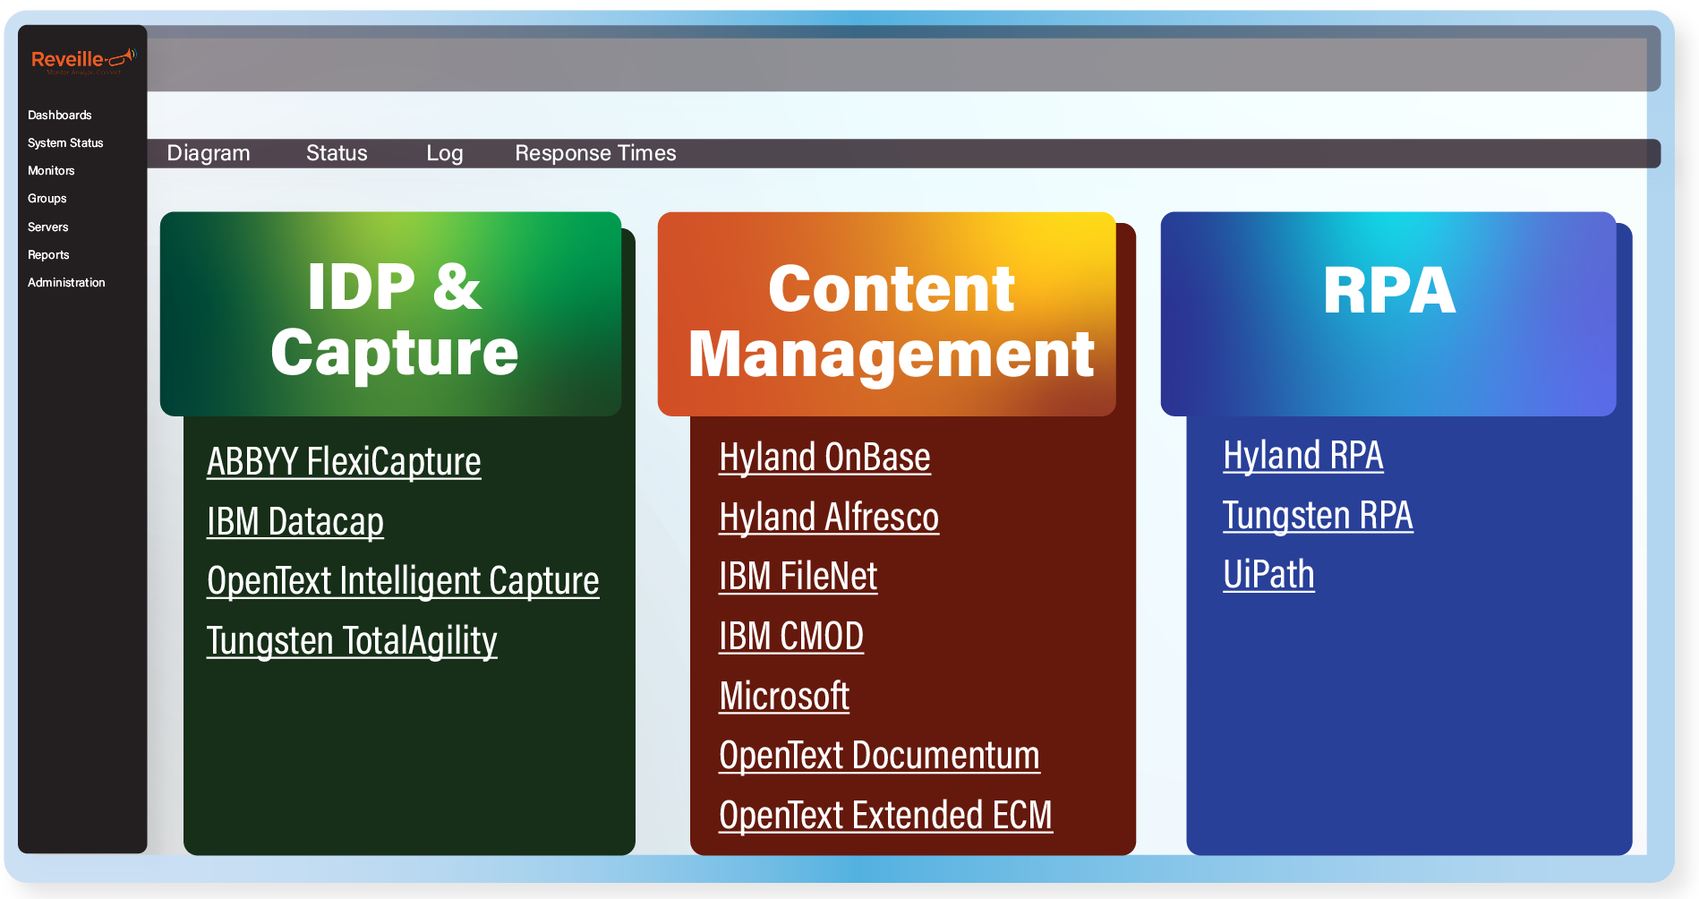Open the Tungsten TotalAgility link

[352, 641]
